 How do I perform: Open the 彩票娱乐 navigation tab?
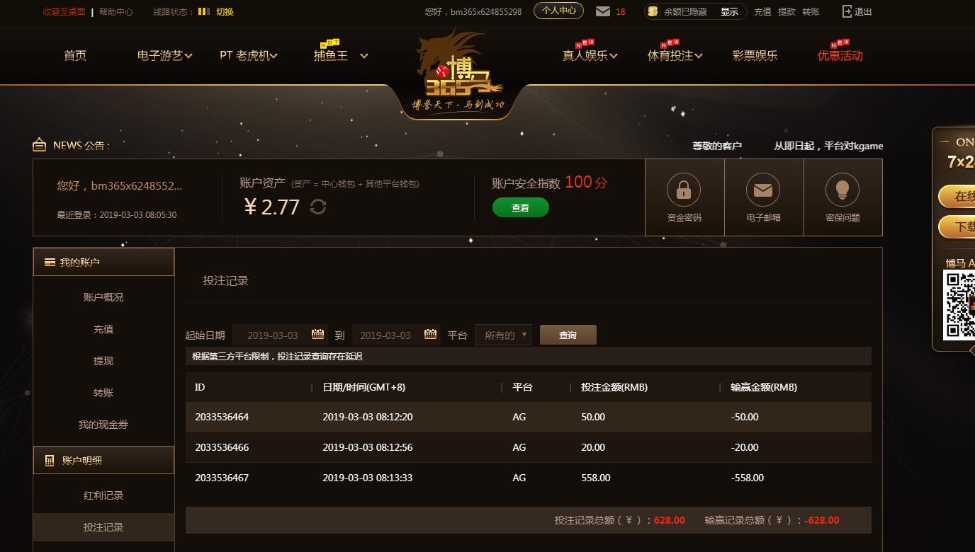(x=755, y=55)
